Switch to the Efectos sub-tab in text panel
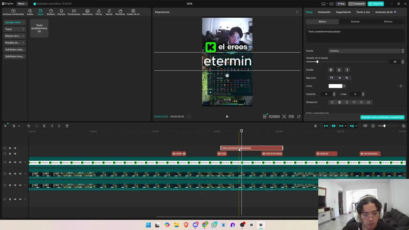The image size is (409, 230). (x=388, y=21)
